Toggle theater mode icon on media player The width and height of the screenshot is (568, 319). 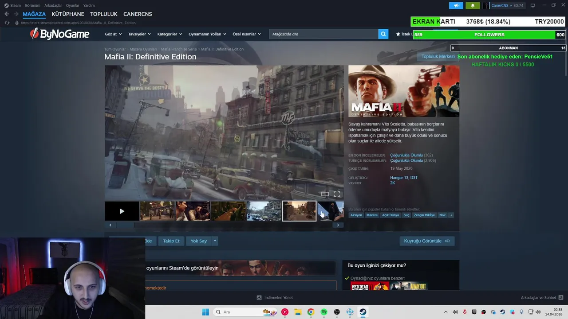click(x=325, y=194)
